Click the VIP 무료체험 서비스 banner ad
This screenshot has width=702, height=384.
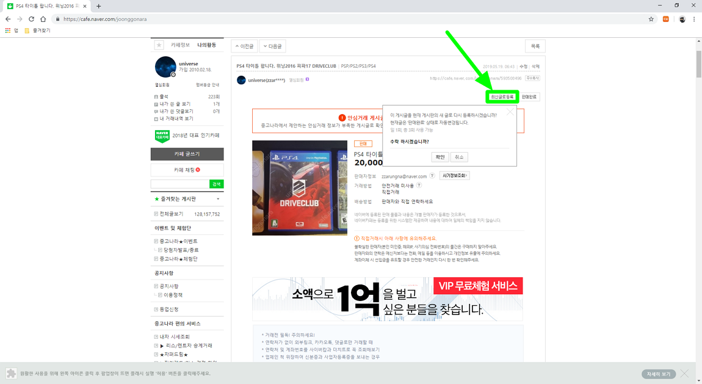coord(388,299)
